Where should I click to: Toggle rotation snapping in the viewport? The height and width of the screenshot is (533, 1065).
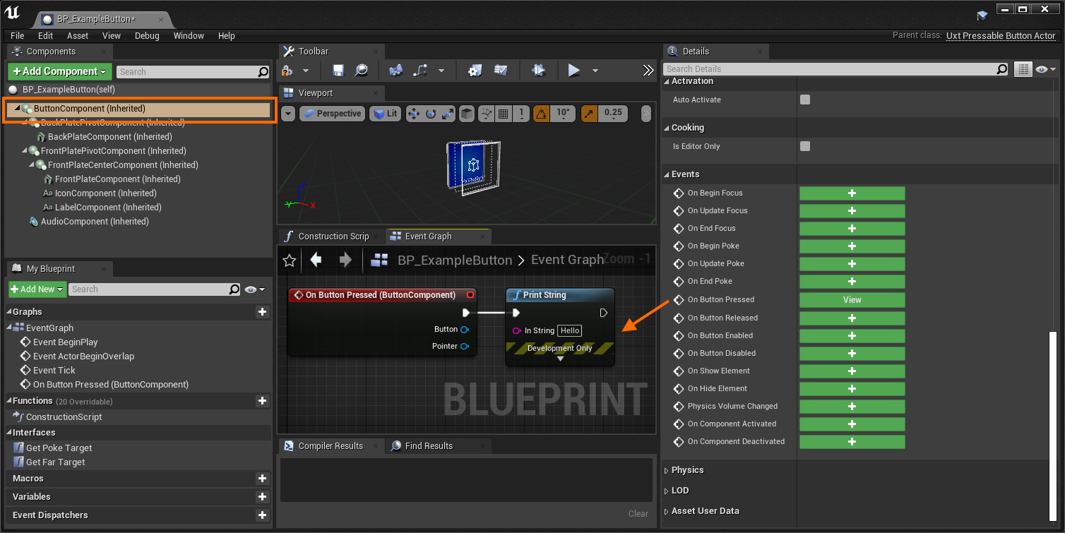point(540,114)
